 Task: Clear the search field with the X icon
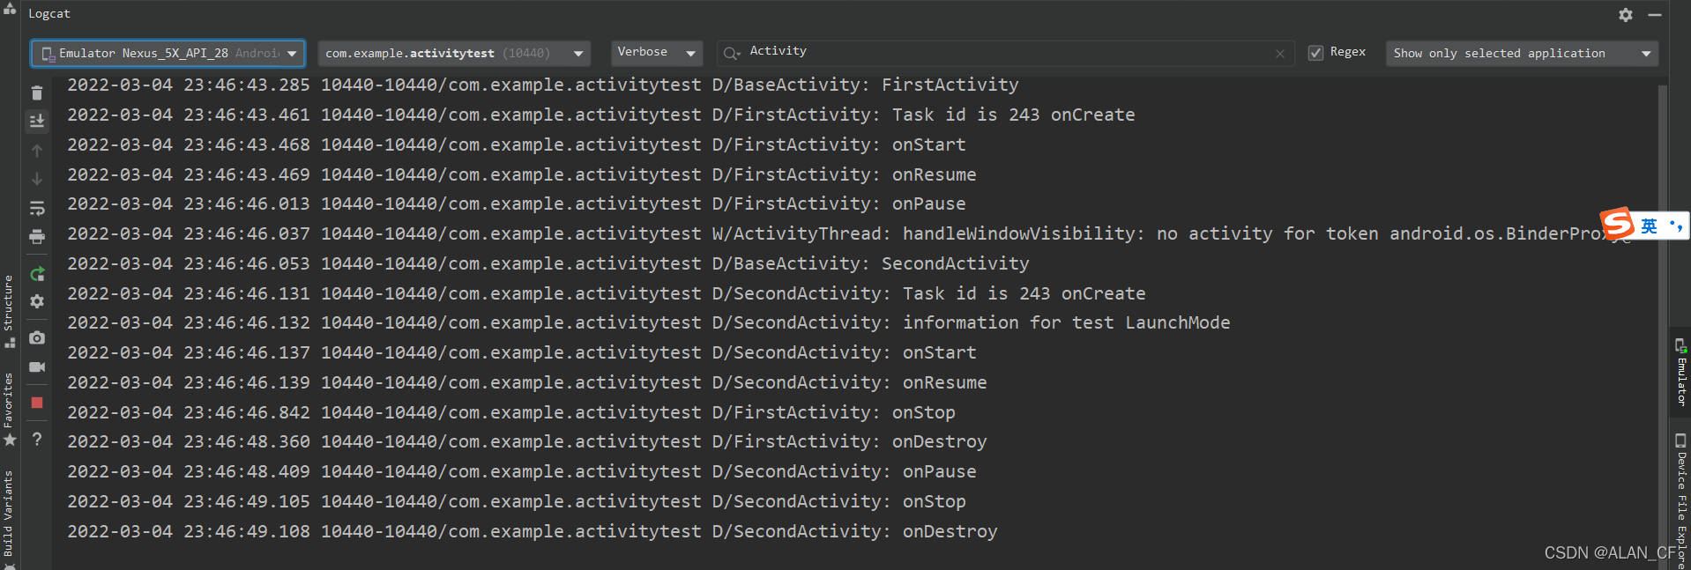(1280, 54)
